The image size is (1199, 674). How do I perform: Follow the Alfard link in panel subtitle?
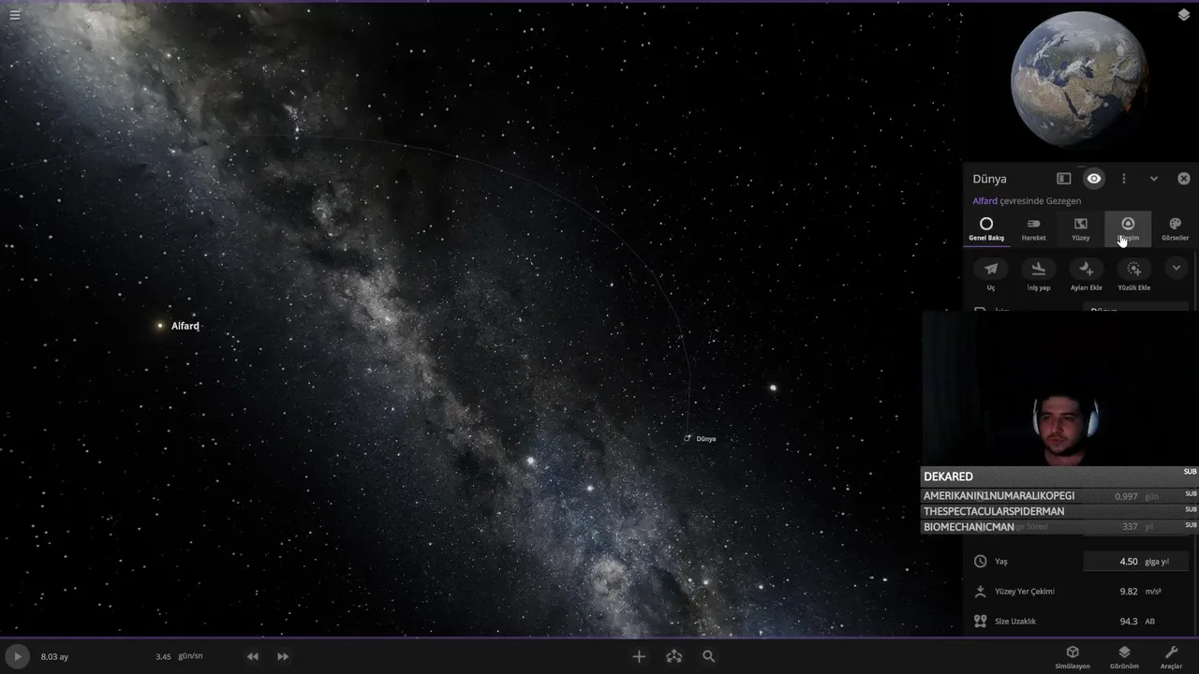(984, 201)
